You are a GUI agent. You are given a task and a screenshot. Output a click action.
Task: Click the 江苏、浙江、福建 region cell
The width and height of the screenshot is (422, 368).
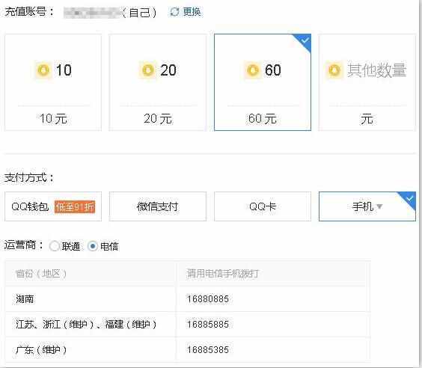[91, 324]
